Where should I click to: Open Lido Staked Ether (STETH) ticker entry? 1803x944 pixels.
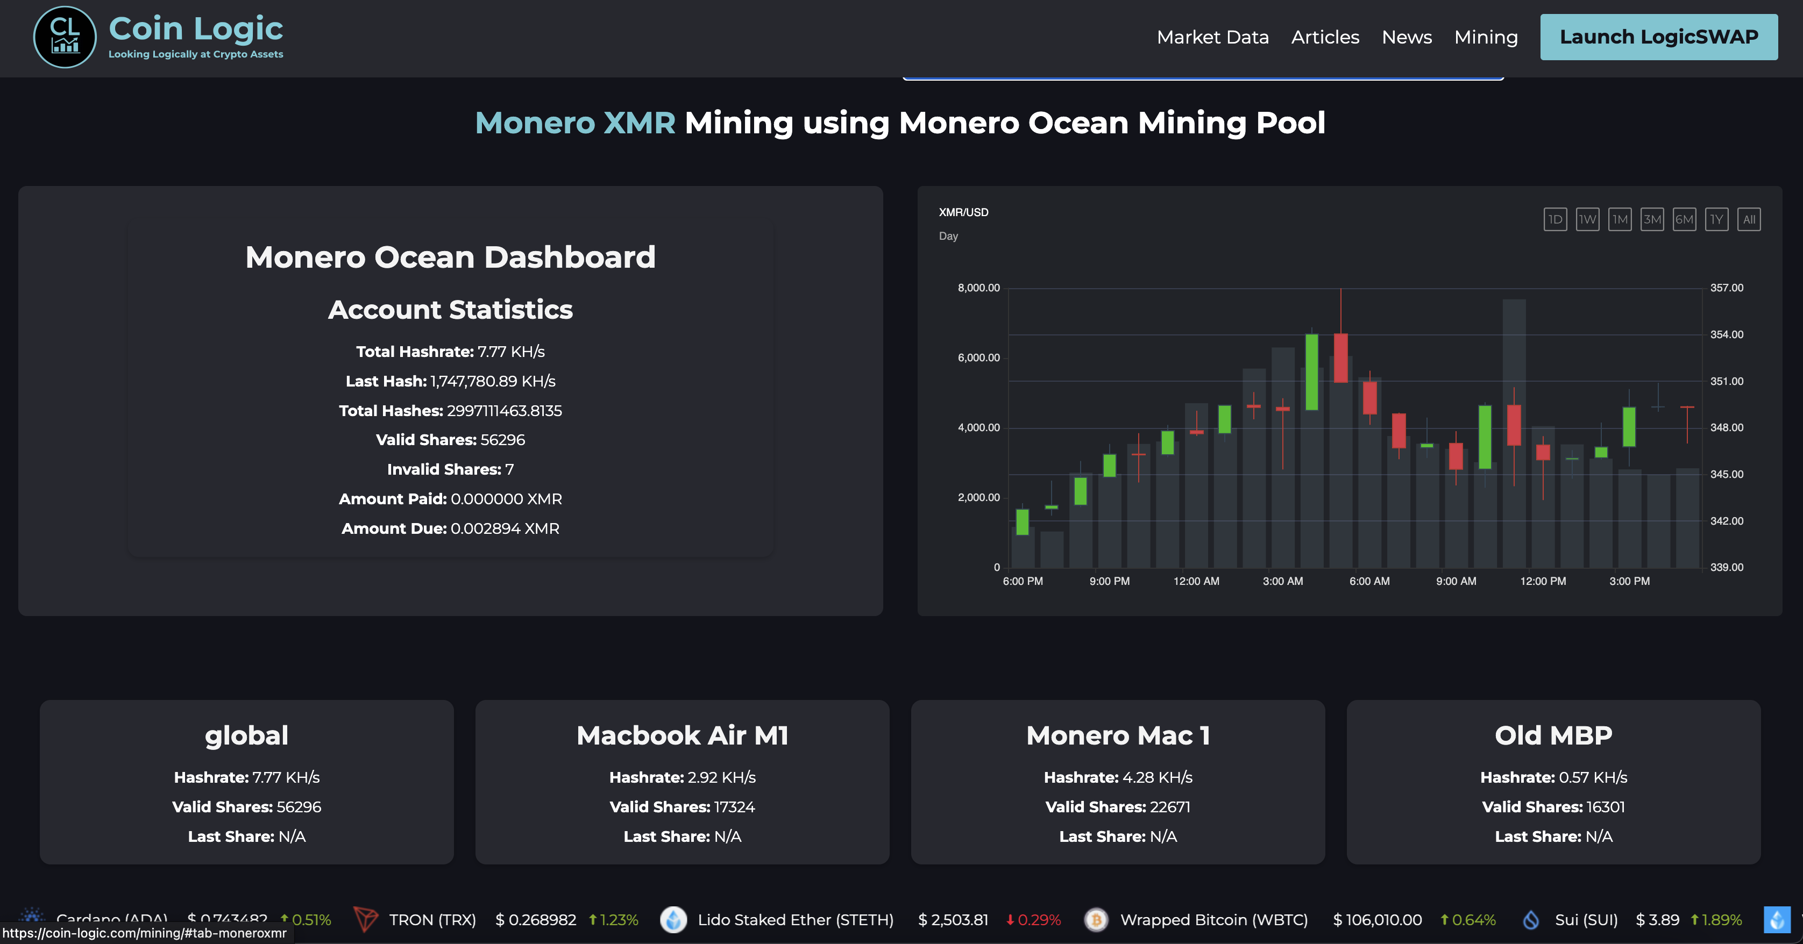pyautogui.click(x=795, y=919)
